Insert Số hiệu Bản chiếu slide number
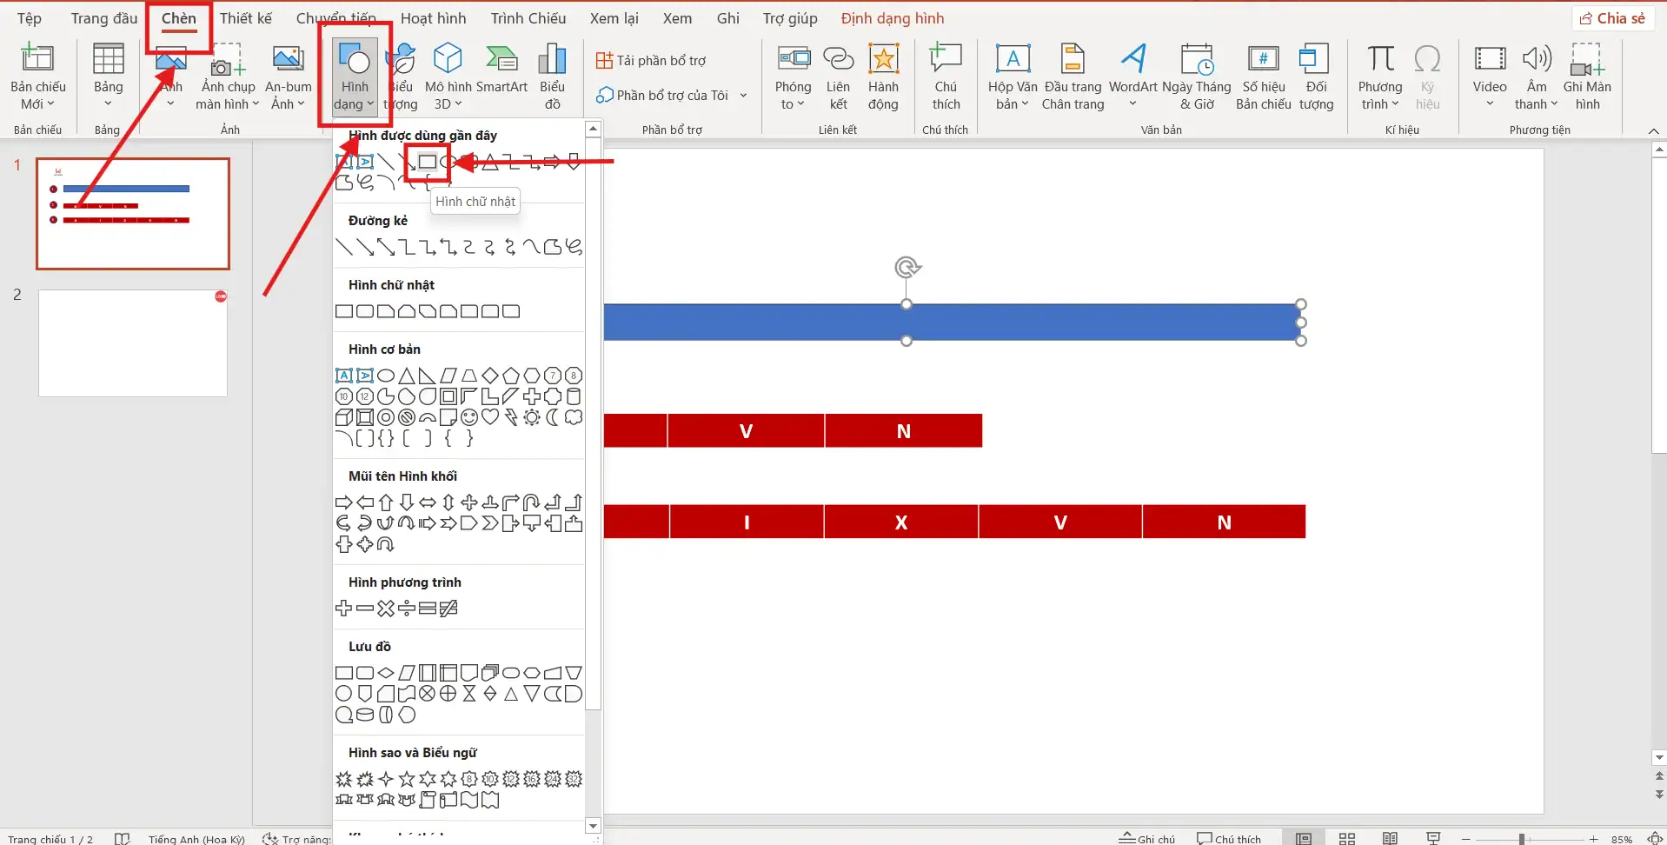This screenshot has width=1667, height=845. (x=1263, y=77)
